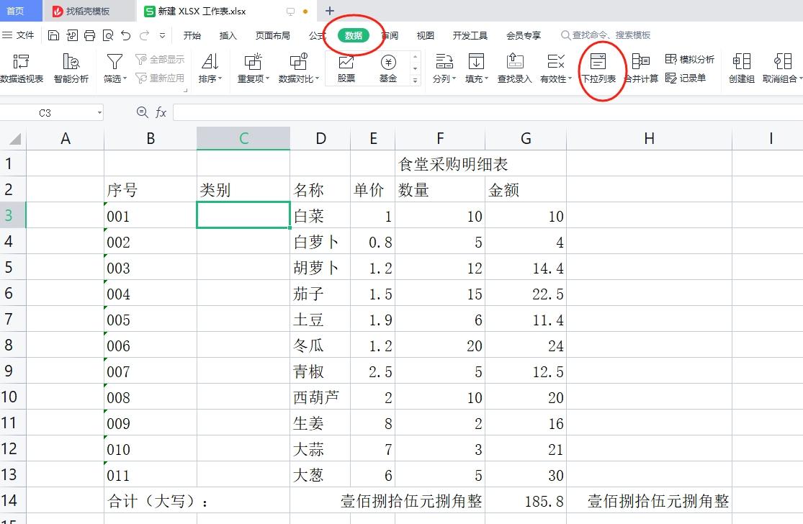Click the magnifier icon beside fx
Image resolution: width=803 pixels, height=524 pixels.
tap(143, 112)
